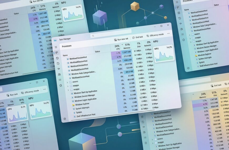Open App history clock icon in bottom-right window

143,122
